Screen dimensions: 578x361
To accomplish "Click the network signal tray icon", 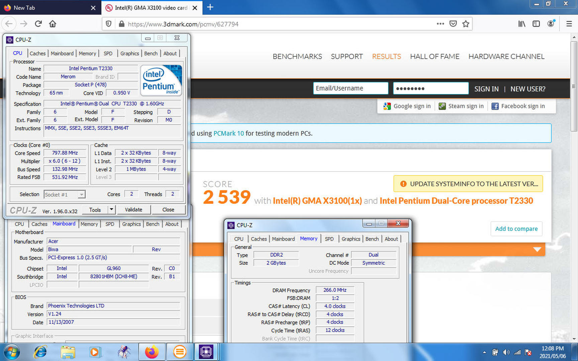I will point(517,352).
